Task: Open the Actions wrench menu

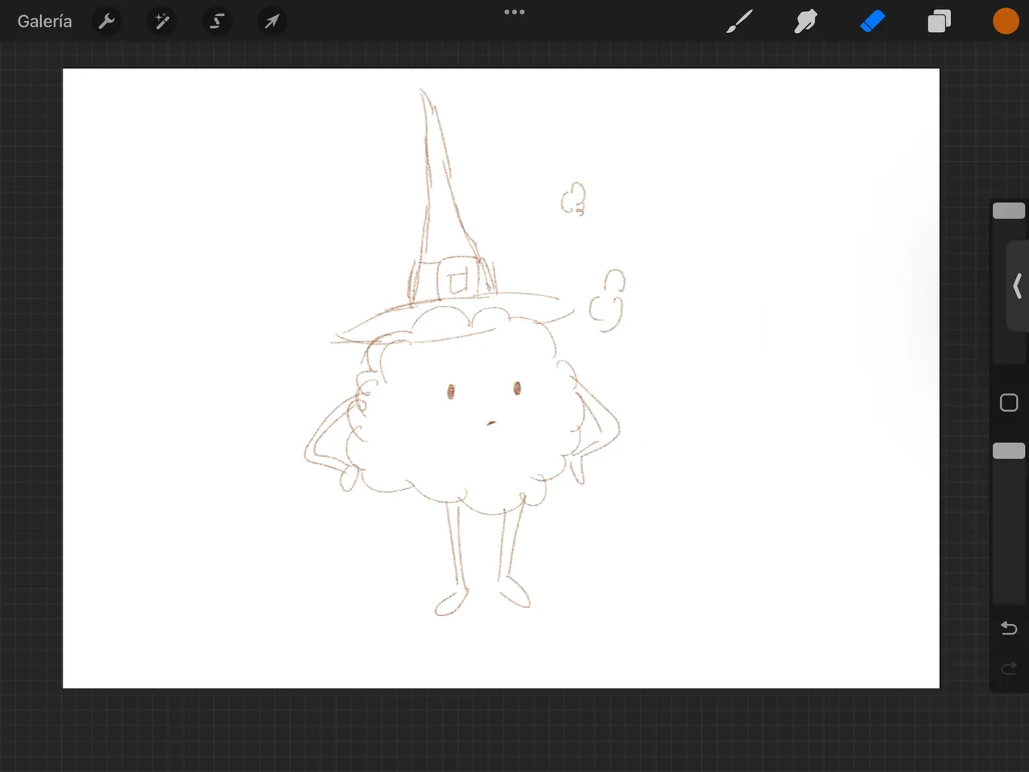Action: tap(107, 22)
